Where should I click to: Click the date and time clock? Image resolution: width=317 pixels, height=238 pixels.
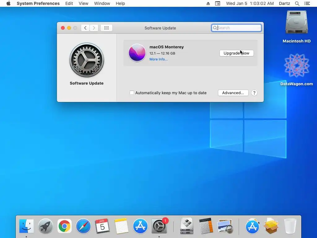coord(250,3)
